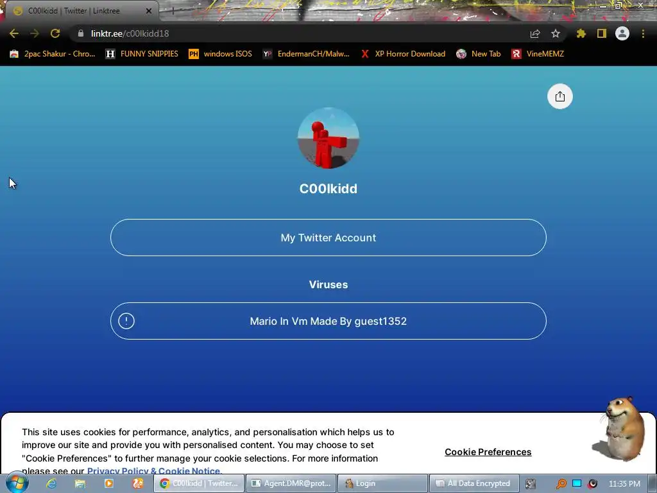Click the Viruses section heading
The width and height of the screenshot is (657, 493).
tap(328, 284)
